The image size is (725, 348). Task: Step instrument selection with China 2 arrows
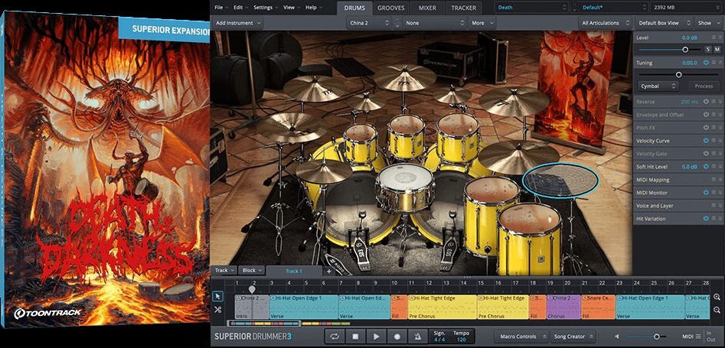(397, 23)
